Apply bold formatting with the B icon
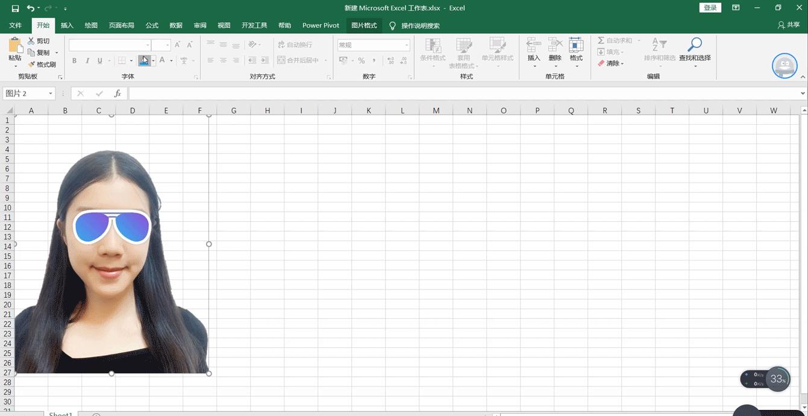 [74, 60]
